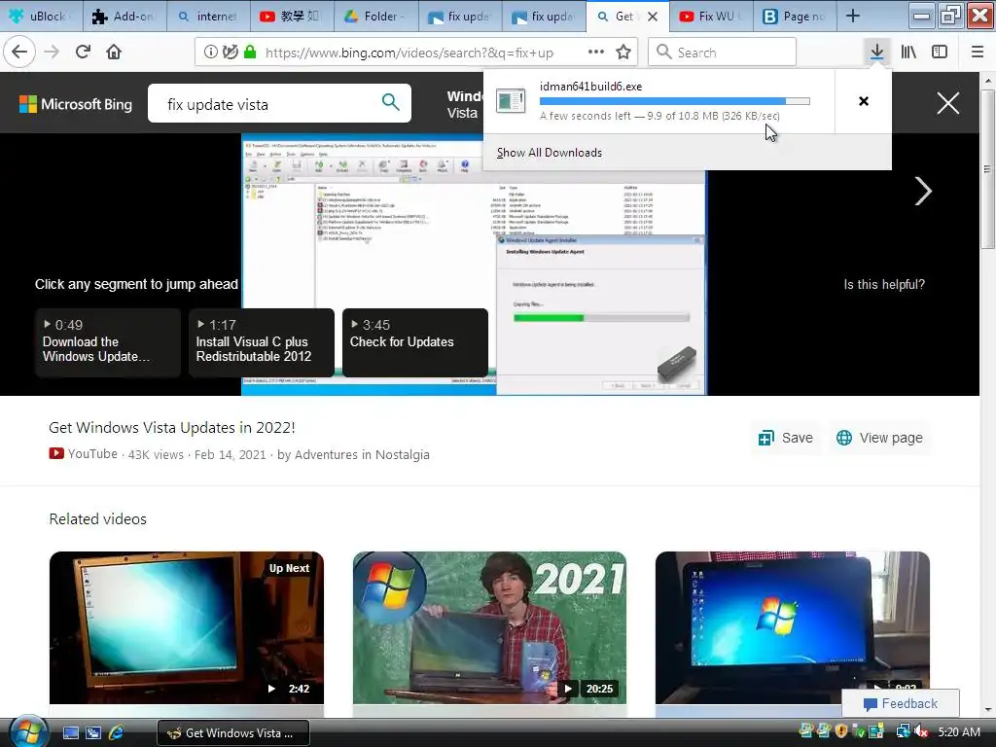
Task: Click the Is this helpful? text
Action: pyautogui.click(x=884, y=285)
